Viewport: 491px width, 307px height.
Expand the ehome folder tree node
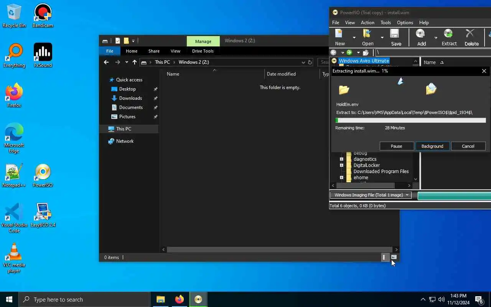(x=341, y=178)
